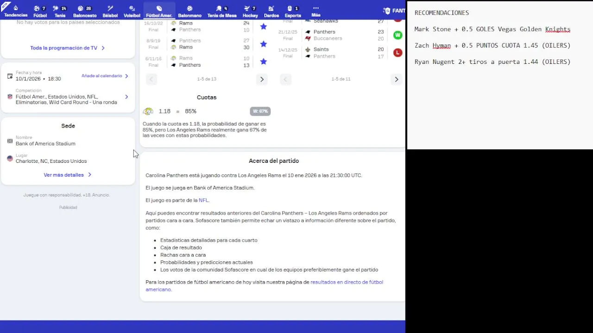Click the NFL logo next to Competición

click(x=10, y=97)
